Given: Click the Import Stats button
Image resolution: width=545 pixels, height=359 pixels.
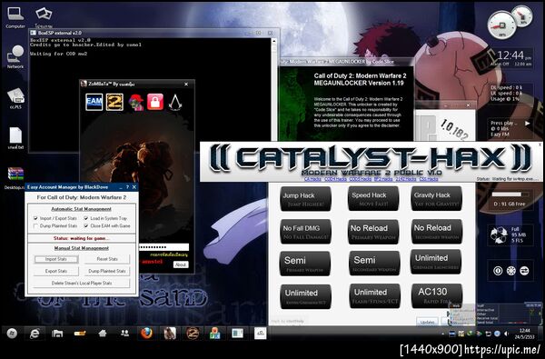Looking at the screenshot, I should pyautogui.click(x=56, y=259).
